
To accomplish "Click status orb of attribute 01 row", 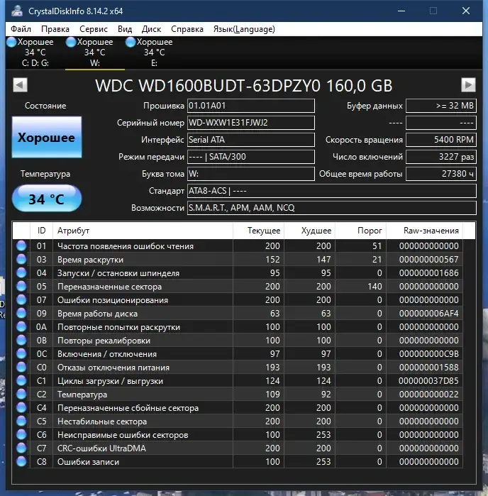I will 21,246.
